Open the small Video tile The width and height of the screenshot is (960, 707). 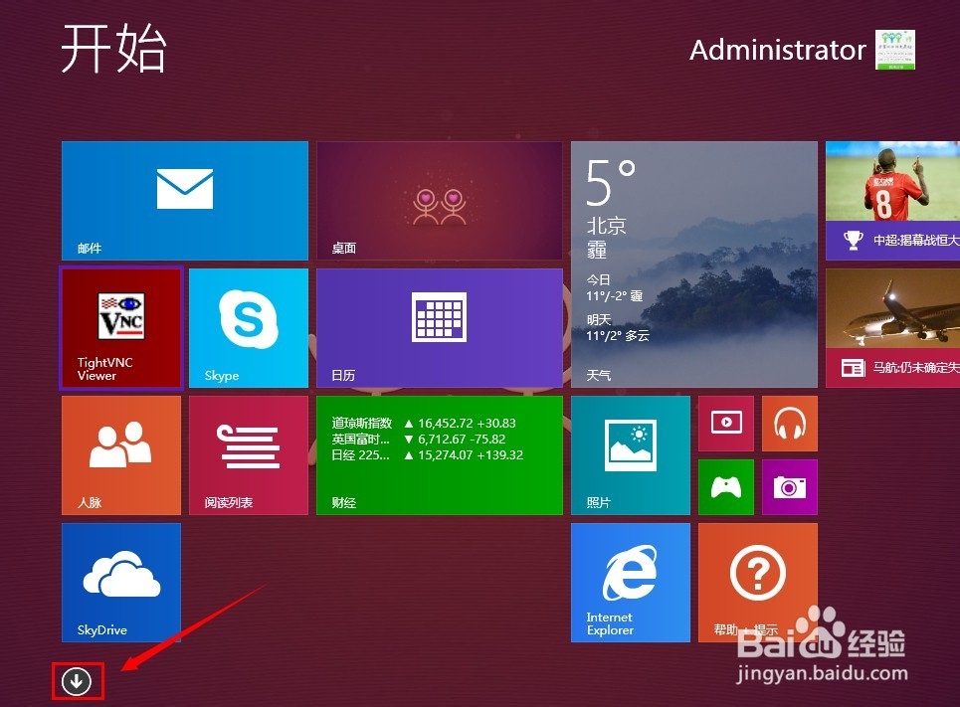tap(726, 424)
